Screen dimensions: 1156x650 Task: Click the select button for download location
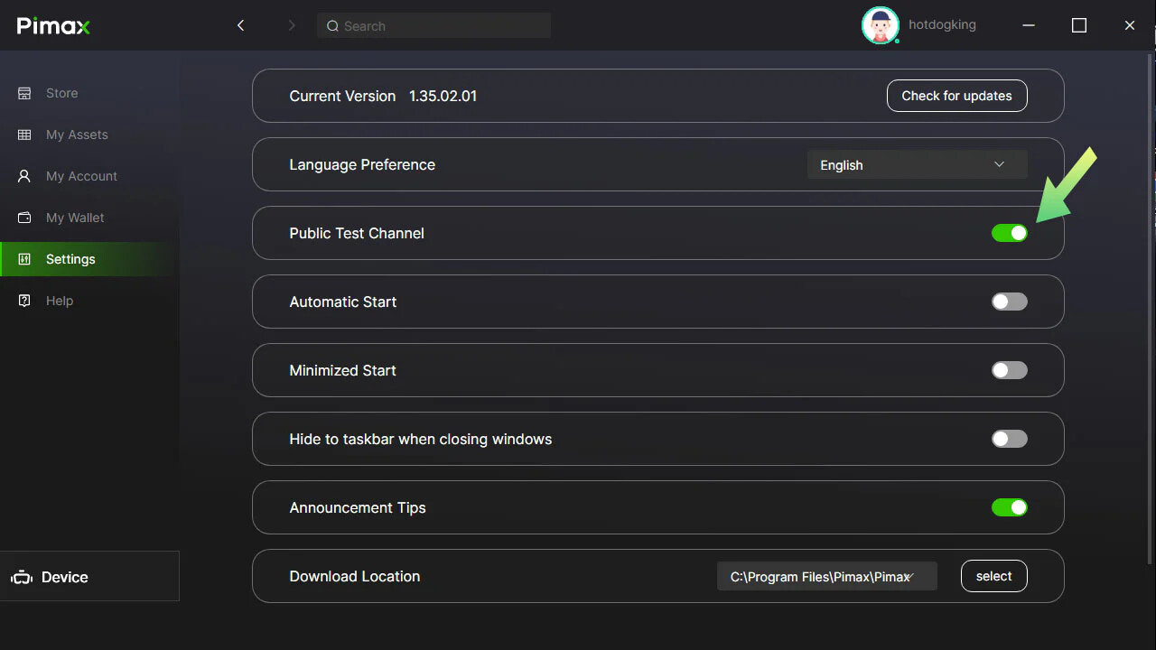(x=993, y=576)
